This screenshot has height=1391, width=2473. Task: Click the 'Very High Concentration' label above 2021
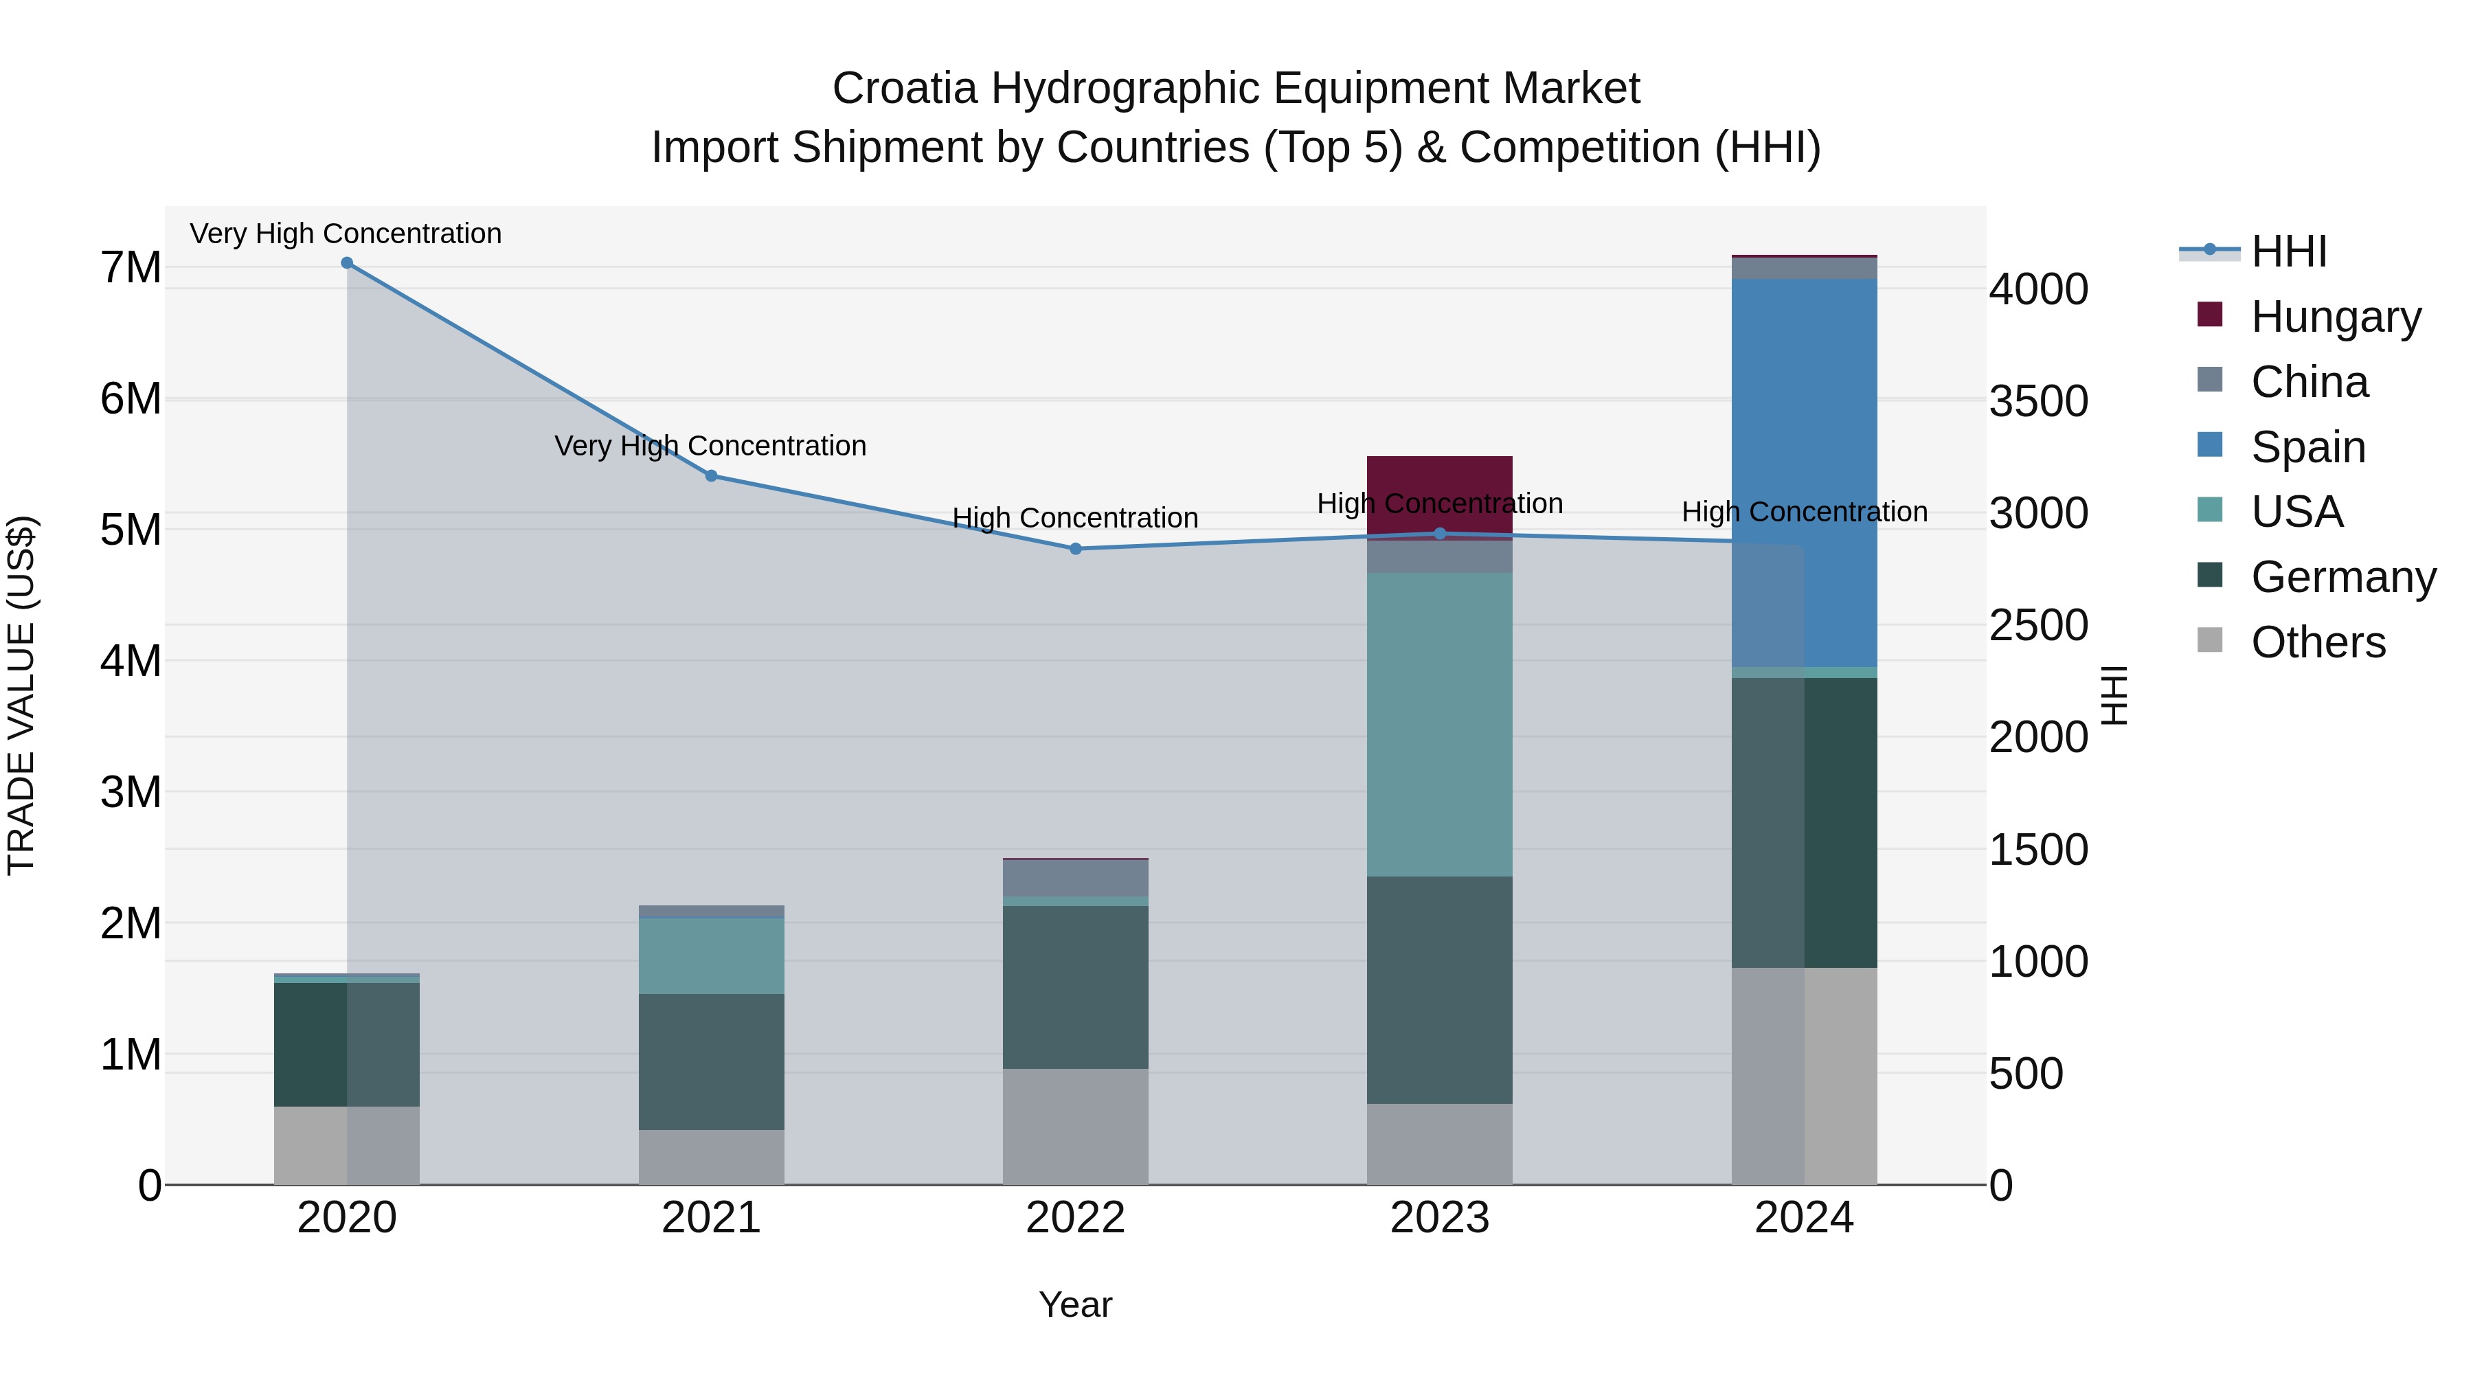click(710, 445)
